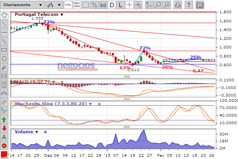Select the D scale button
Image resolution: width=238 pixels, height=159 pixels.
click(112, 5)
